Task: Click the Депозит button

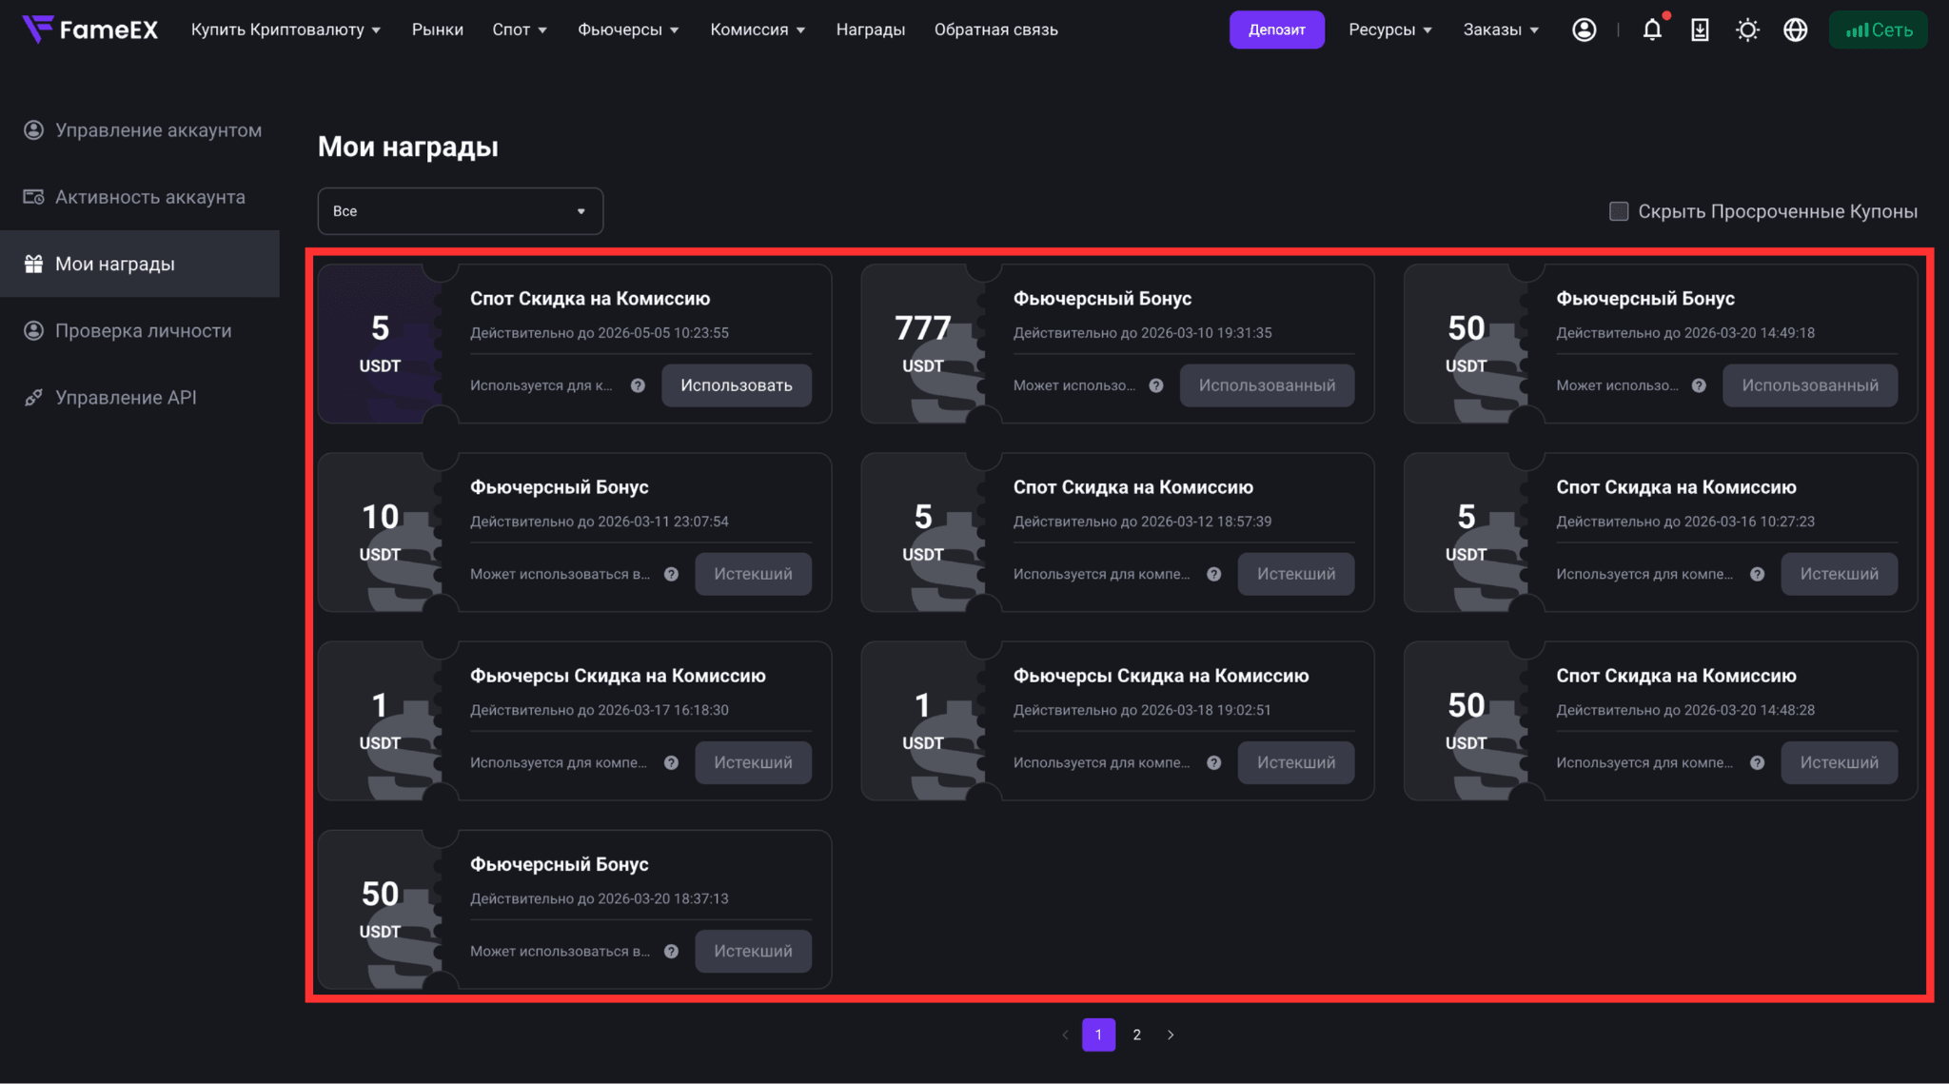Action: click(x=1276, y=30)
